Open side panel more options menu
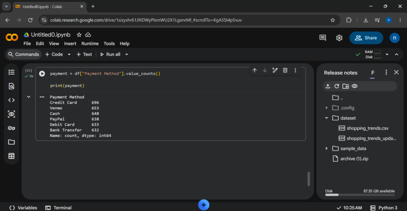 [x=386, y=73]
